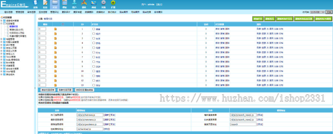
Task: Click the orange page icon for ID 3
Action: tap(55, 38)
